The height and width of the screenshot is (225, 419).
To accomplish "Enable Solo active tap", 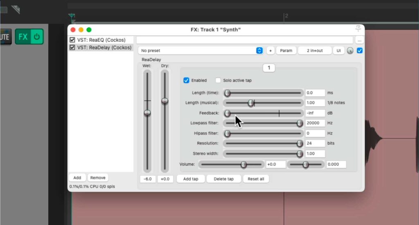I will [218, 80].
